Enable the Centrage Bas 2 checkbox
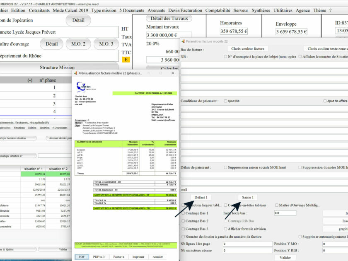Viewport: 348px width, 261px height. (x=183, y=221)
